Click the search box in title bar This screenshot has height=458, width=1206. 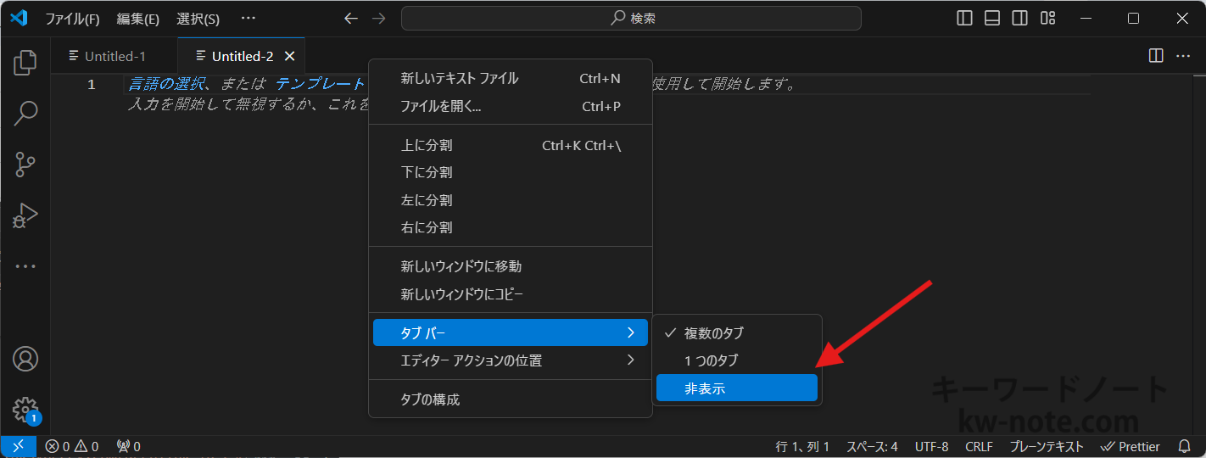[631, 18]
